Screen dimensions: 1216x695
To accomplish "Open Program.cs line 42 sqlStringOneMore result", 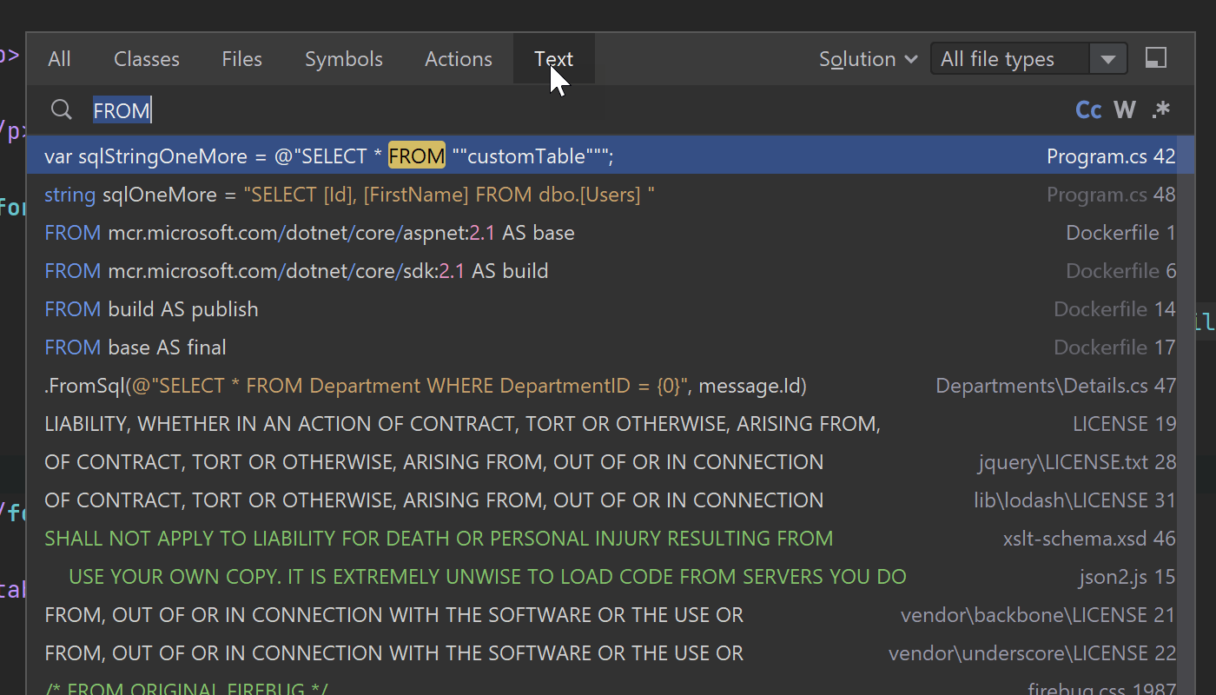I will tap(521, 156).
